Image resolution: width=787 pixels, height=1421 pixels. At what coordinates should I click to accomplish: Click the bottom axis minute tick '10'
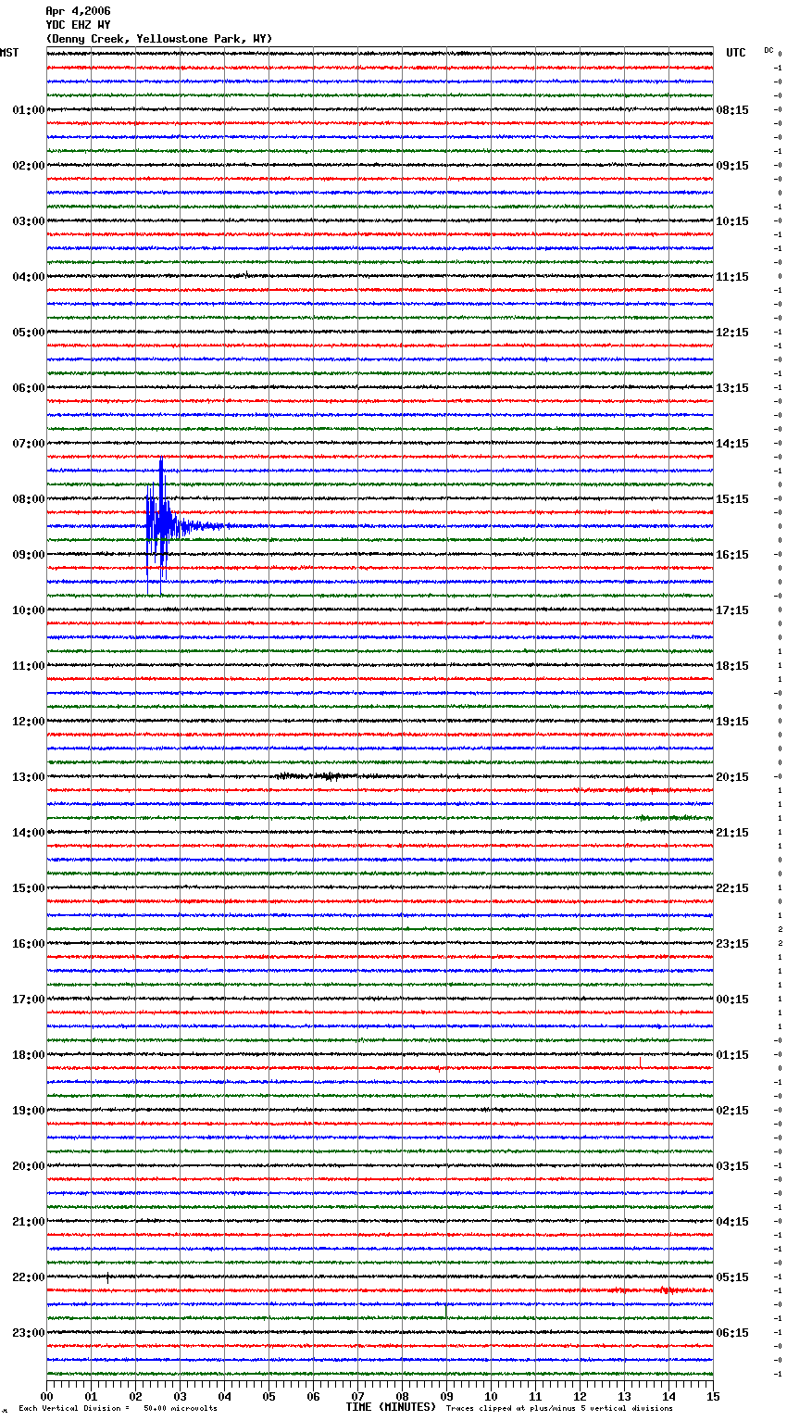(x=491, y=1396)
